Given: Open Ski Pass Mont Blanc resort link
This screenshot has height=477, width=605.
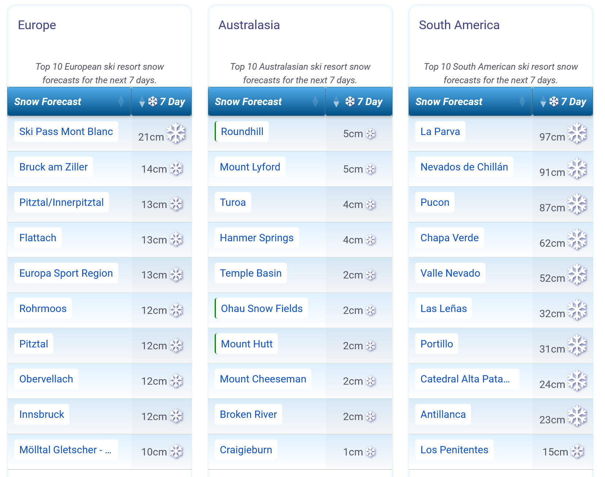Looking at the screenshot, I should click(x=66, y=131).
